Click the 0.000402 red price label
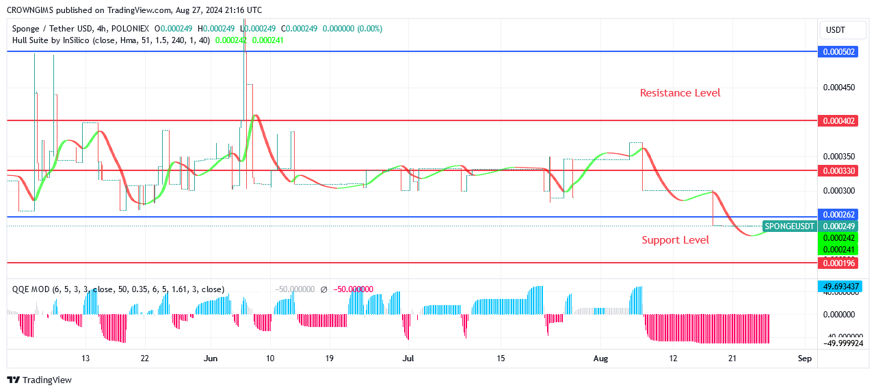 click(839, 121)
